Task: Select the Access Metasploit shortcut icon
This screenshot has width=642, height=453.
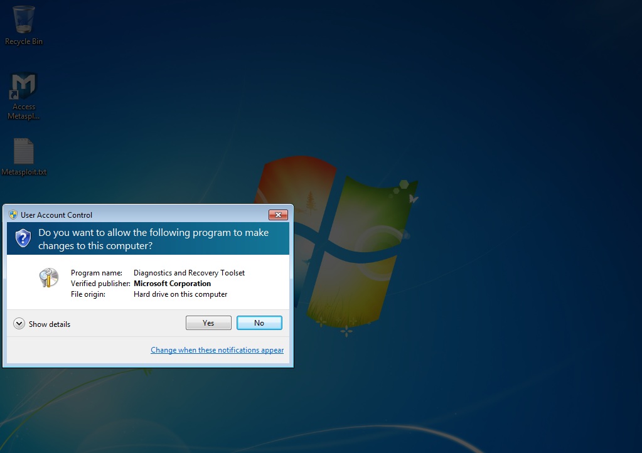Action: click(24, 96)
